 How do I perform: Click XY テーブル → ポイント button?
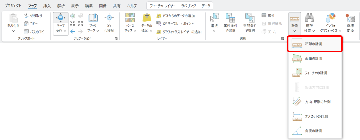[x=175, y=23]
